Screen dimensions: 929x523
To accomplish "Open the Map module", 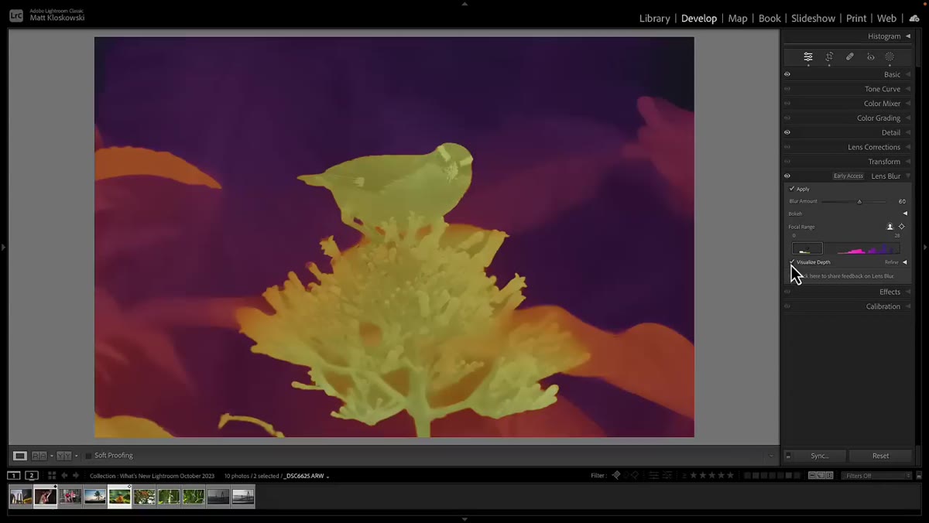I will point(738,18).
